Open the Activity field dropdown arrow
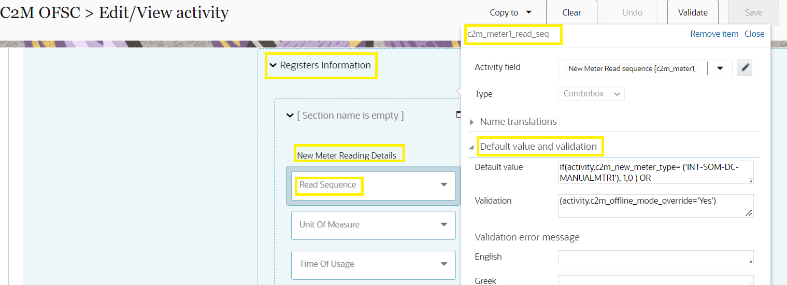Image resolution: width=787 pixels, height=285 pixels. pos(720,68)
